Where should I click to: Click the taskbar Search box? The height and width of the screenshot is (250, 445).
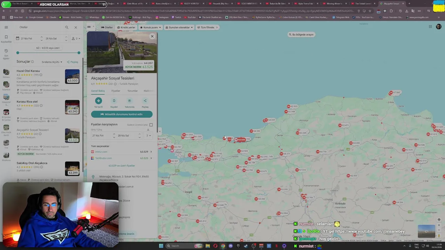tap(184, 246)
